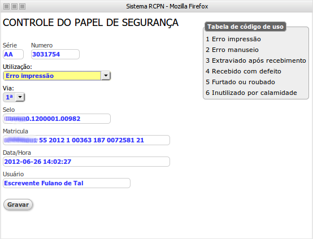This screenshot has height=239, width=313.
Task: Click the Tabela de código de uso legend
Action: (x=245, y=27)
